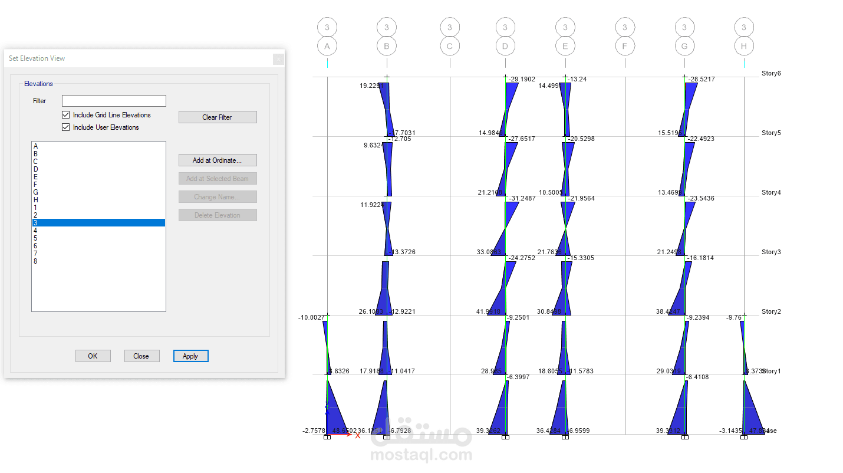Select elevation A in the list

point(98,146)
